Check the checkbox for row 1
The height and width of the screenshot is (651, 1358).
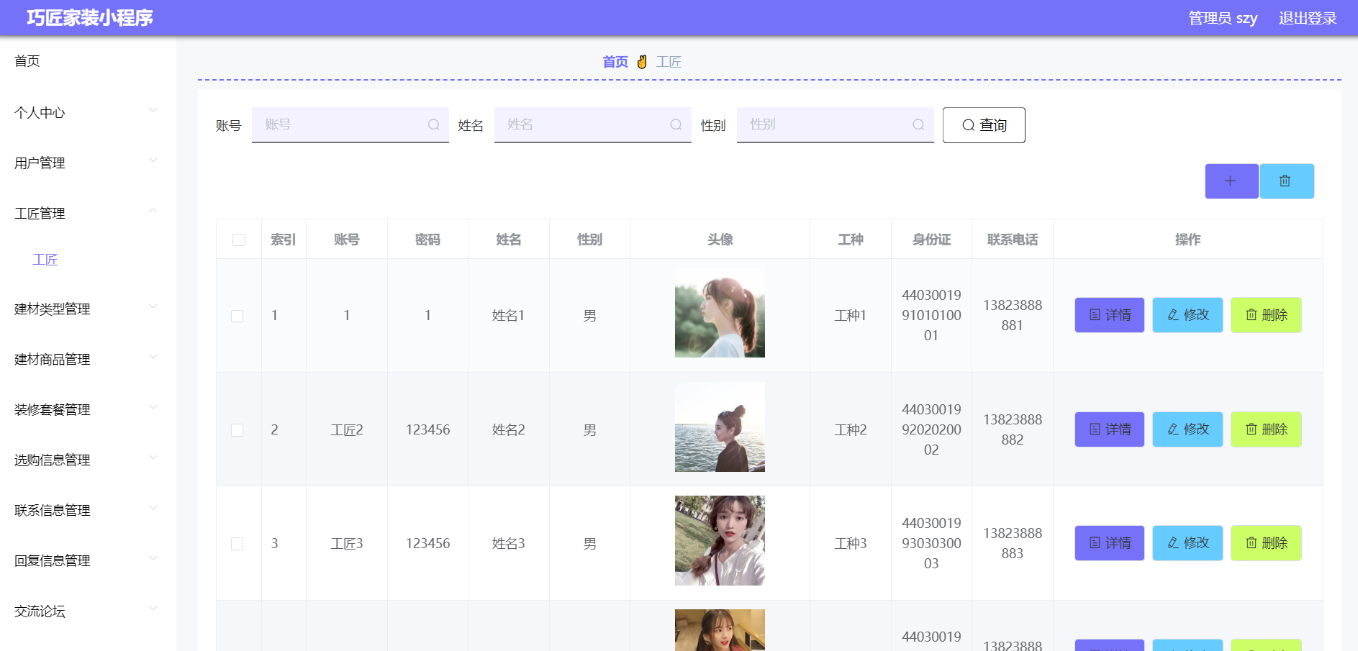click(x=237, y=316)
